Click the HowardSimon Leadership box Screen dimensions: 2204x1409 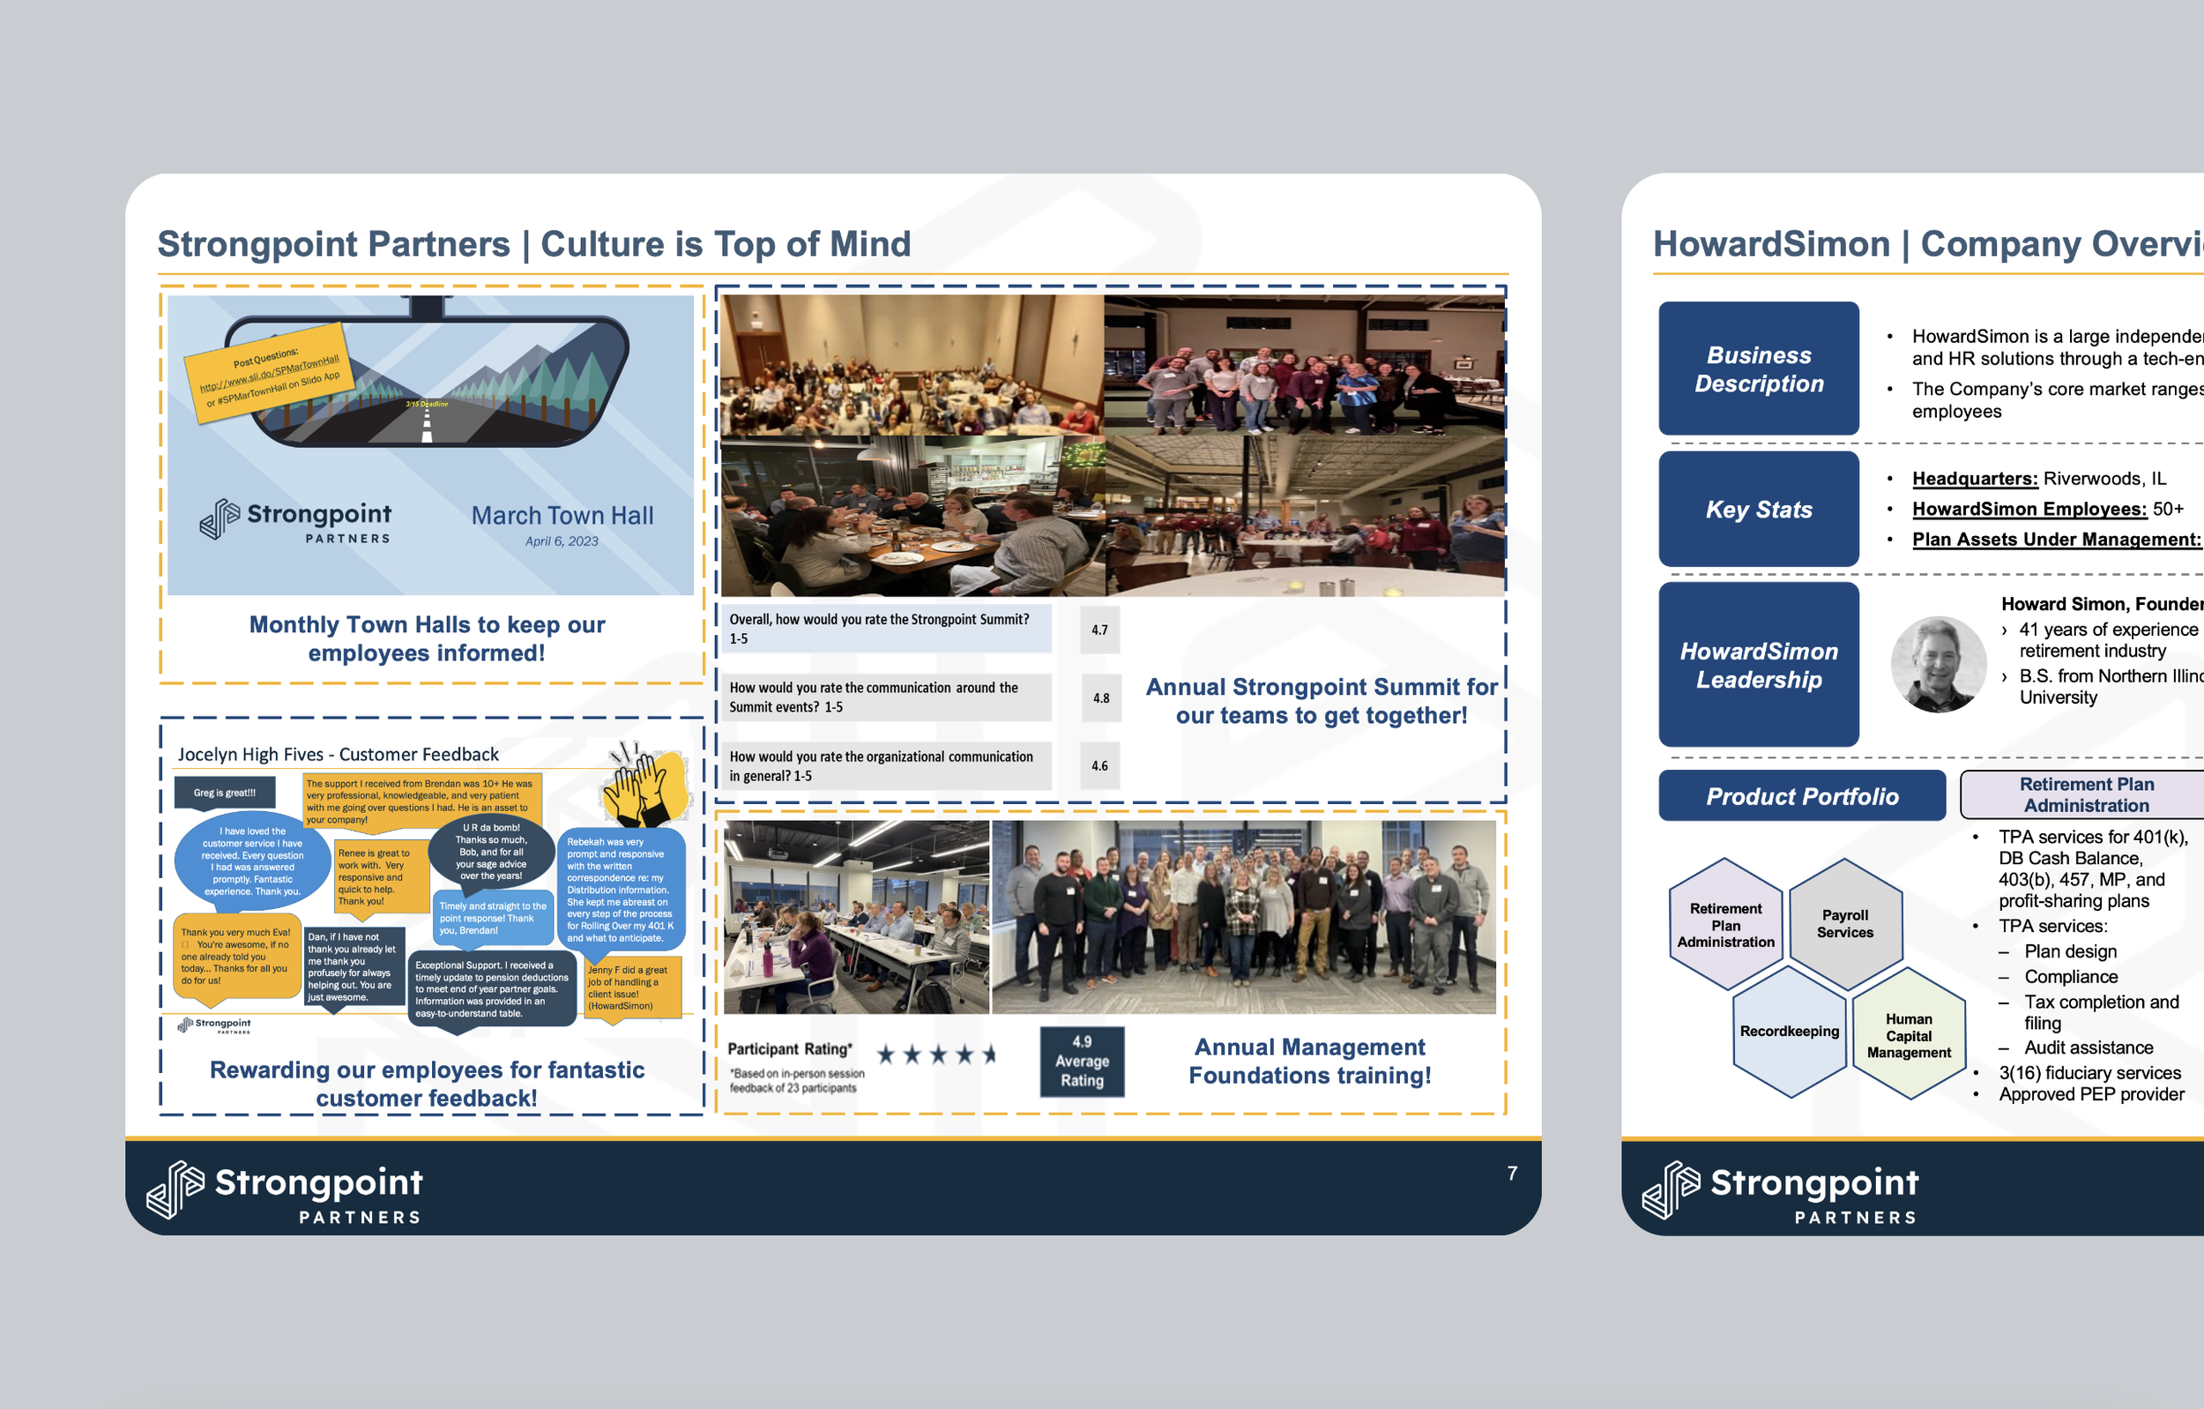click(x=1758, y=665)
